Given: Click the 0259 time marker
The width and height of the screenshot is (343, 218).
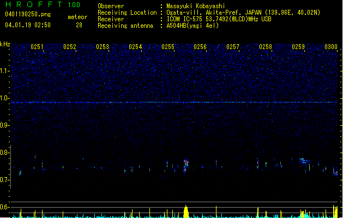Looking at the screenshot, I should (x=298, y=47).
